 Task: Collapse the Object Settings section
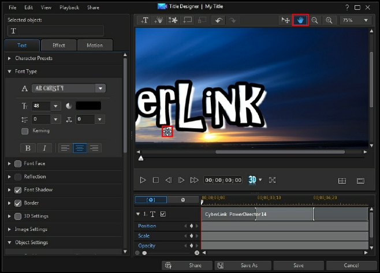[x=9, y=242]
